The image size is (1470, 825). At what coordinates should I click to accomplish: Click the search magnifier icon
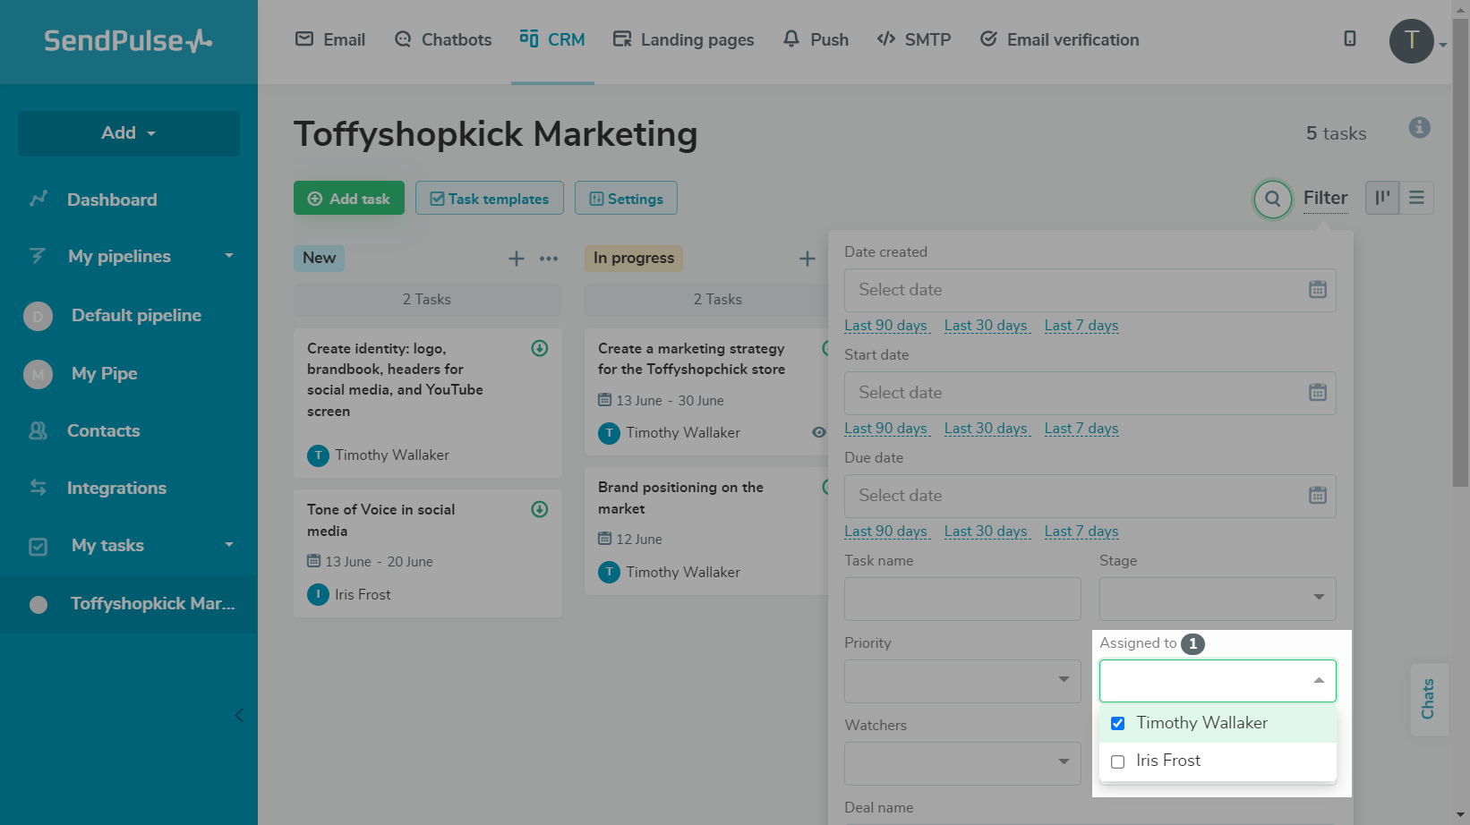tap(1272, 199)
